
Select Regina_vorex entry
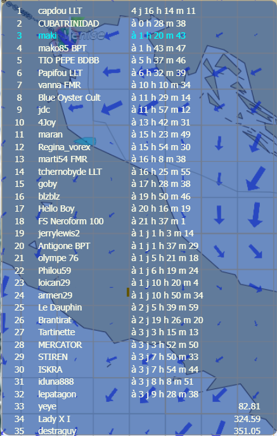pos(64,147)
